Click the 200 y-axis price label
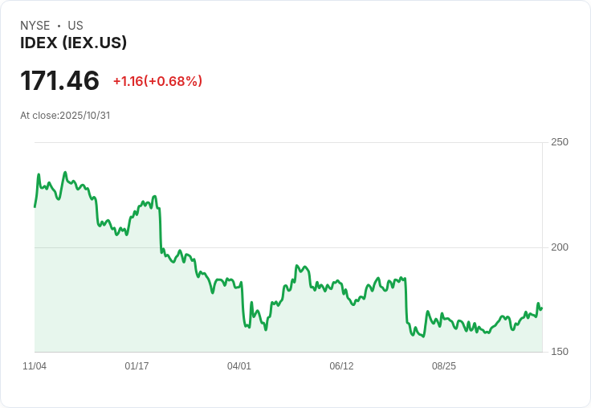Image resolution: width=591 pixels, height=408 pixels. pyautogui.click(x=559, y=247)
